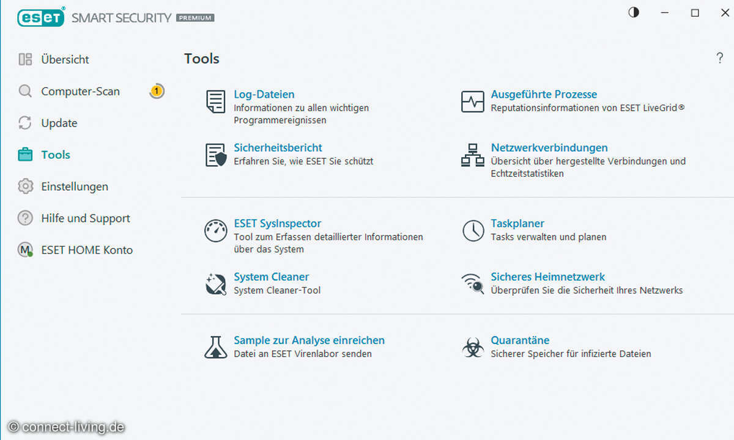This screenshot has height=440, width=734.
Task: Click 'Datei an ESET Virenlabor senden' text
Action: [x=302, y=354]
